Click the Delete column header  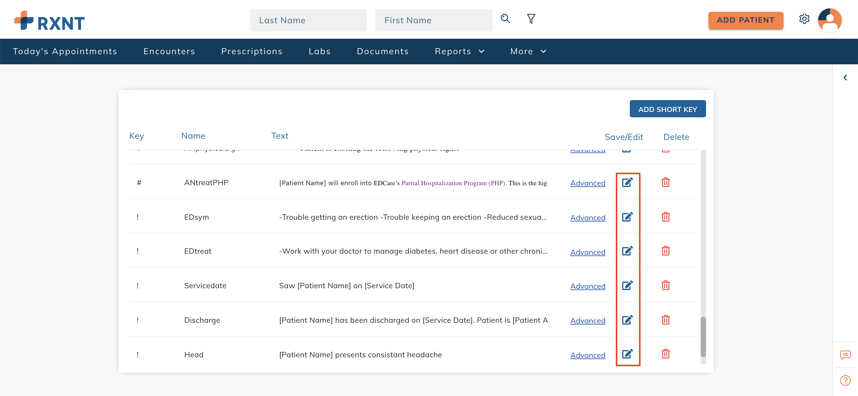[676, 137]
